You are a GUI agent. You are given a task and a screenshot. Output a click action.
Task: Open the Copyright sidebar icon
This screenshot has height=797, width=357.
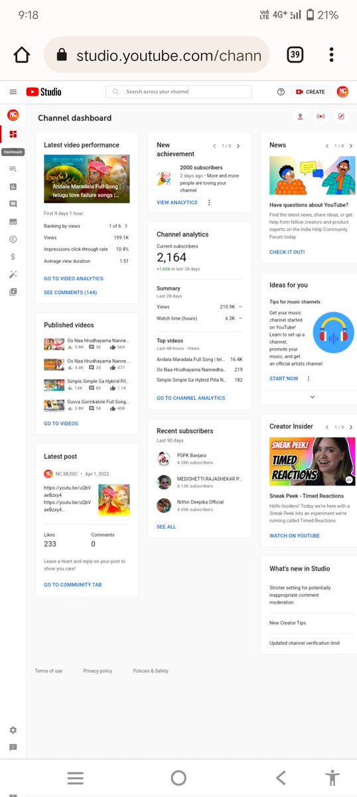[13, 239]
